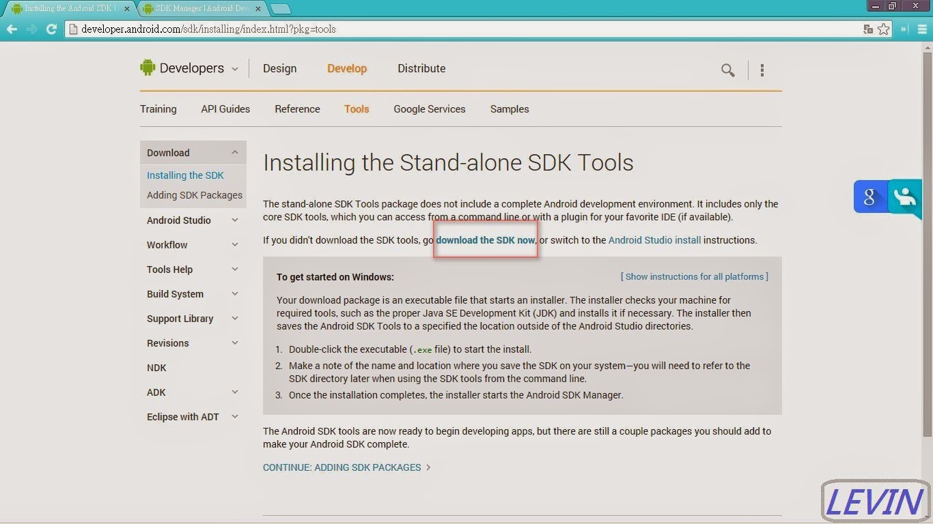This screenshot has height=524, width=933.
Task: Select the 'Installing the Android SDK' browser tab
Action: 70,9
